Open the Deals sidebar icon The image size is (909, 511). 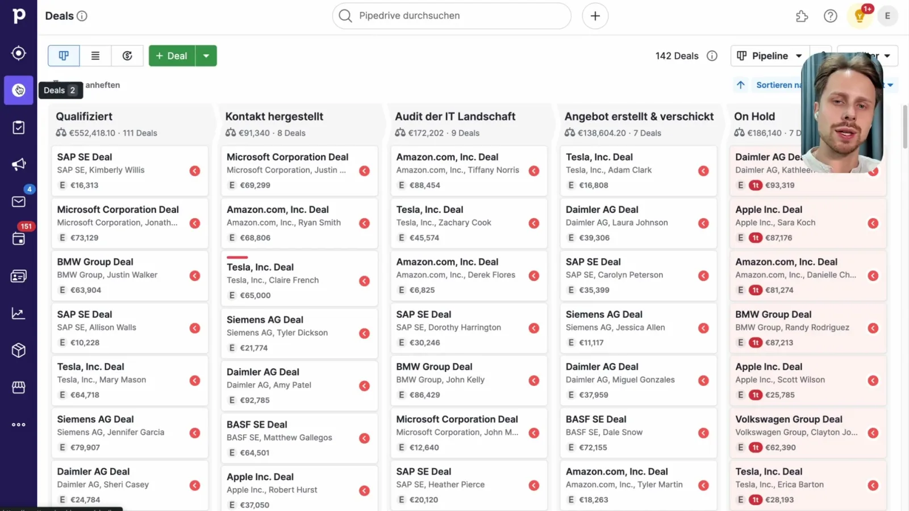[19, 90]
